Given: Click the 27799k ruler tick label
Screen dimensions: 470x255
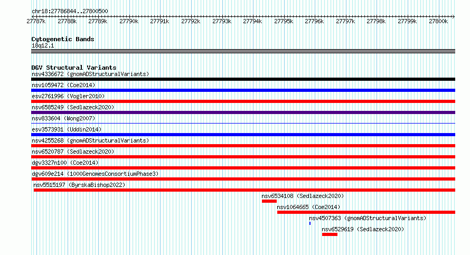Looking at the screenshot, I should [x=407, y=21].
